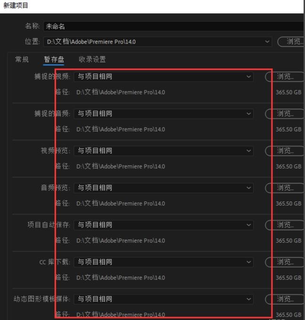Open the 位置 location path dropdown
The width and height of the screenshot is (305, 320).
[x=158, y=42]
